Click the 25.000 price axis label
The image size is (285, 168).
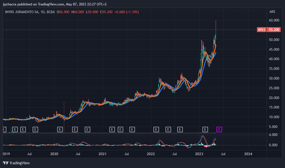(274, 88)
